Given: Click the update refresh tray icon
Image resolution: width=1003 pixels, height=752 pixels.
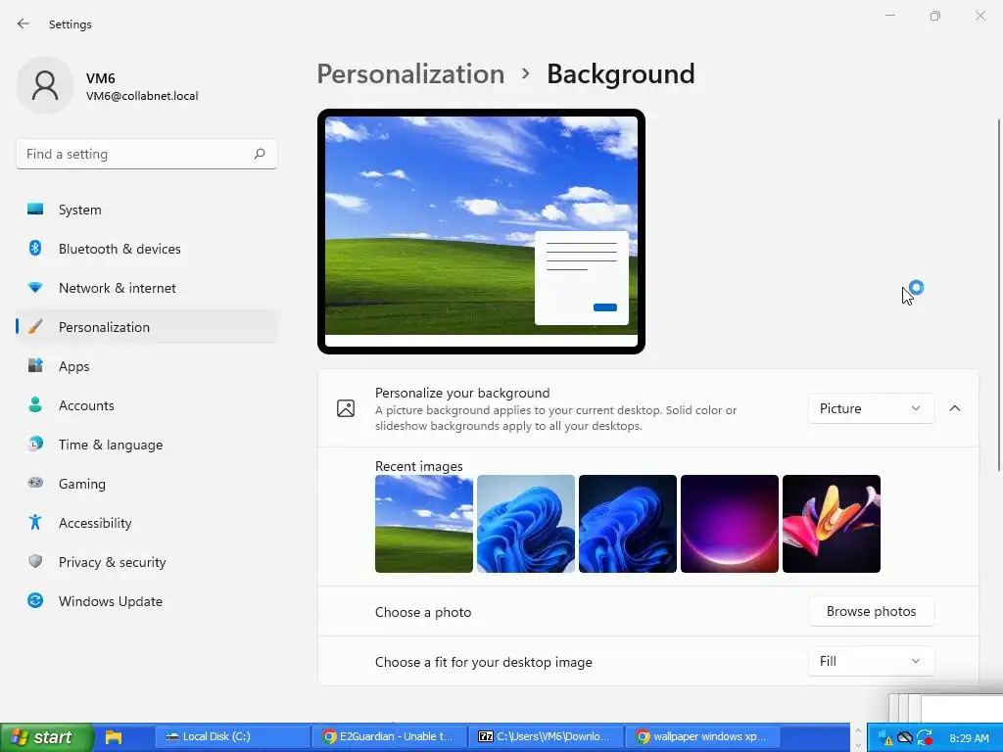Looking at the screenshot, I should click(925, 738).
